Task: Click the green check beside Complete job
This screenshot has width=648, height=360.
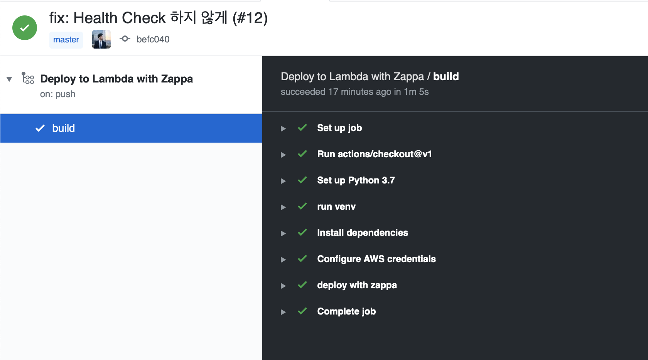Action: (x=302, y=311)
